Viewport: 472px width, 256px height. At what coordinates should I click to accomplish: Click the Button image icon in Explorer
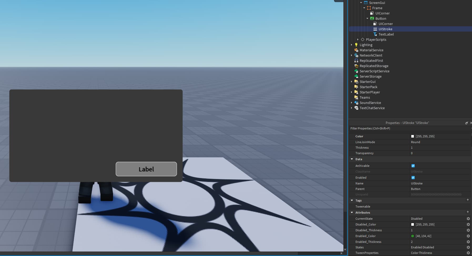[372, 18]
